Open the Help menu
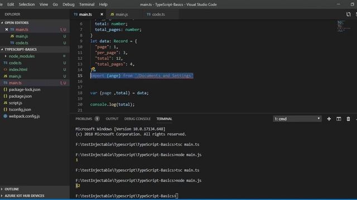This screenshot has height=200, width=357. coord(103,4)
